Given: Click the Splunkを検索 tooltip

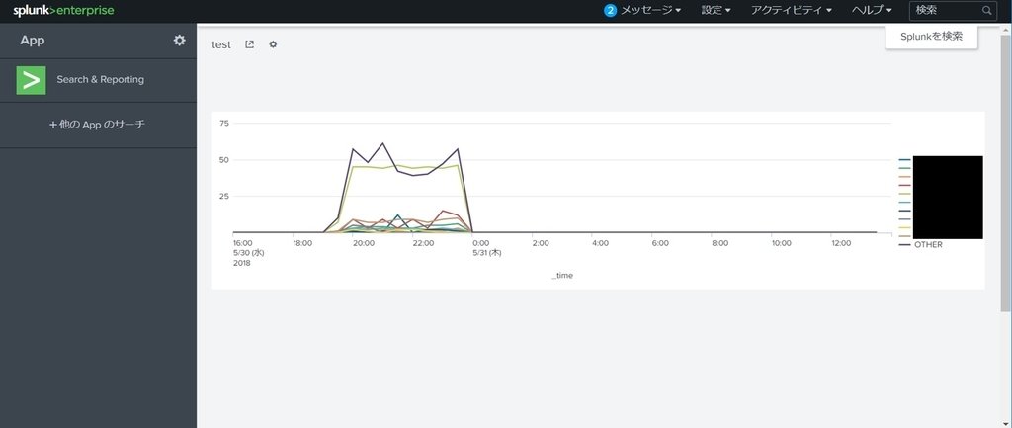Looking at the screenshot, I should click(x=931, y=37).
